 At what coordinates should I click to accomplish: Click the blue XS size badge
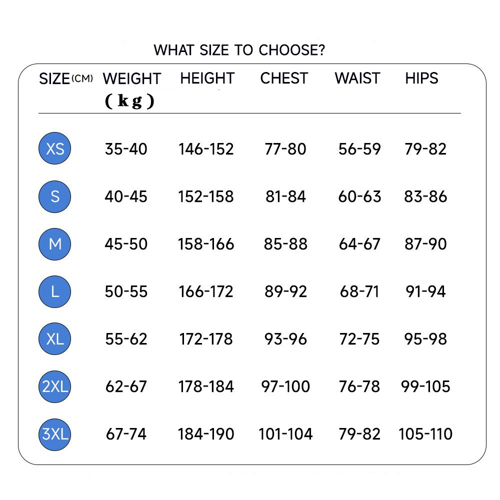click(x=55, y=148)
